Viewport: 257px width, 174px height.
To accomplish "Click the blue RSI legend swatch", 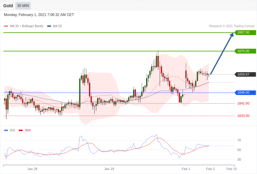I will 6,130.
